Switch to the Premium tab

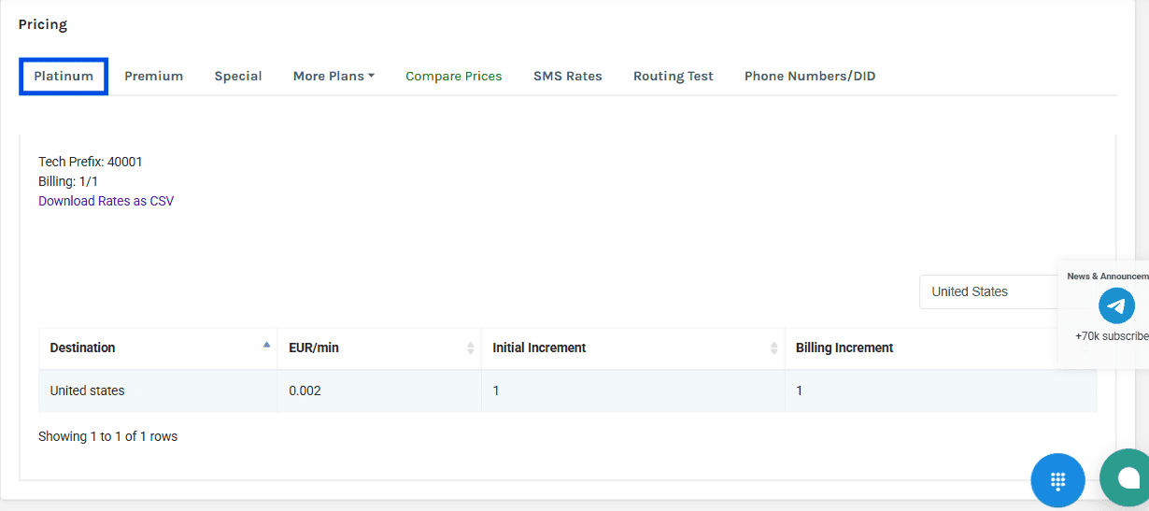153,76
